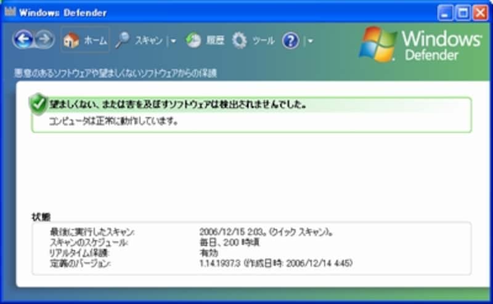
Task: Click the '最後に実行したスキャン' label
Action: click(92, 233)
